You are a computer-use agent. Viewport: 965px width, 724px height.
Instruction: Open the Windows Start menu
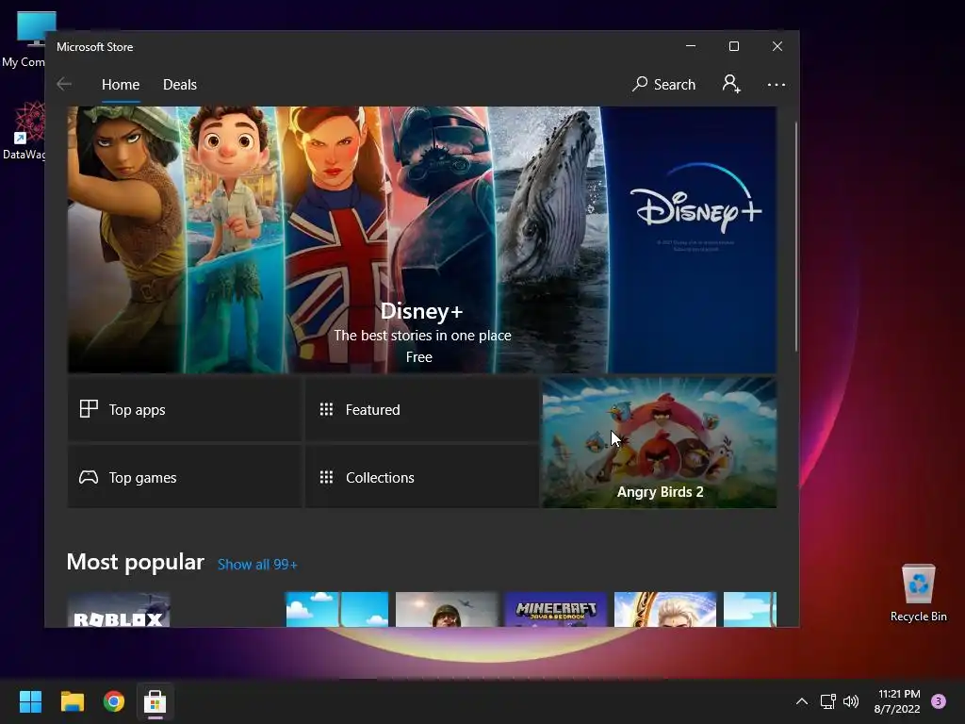30,701
